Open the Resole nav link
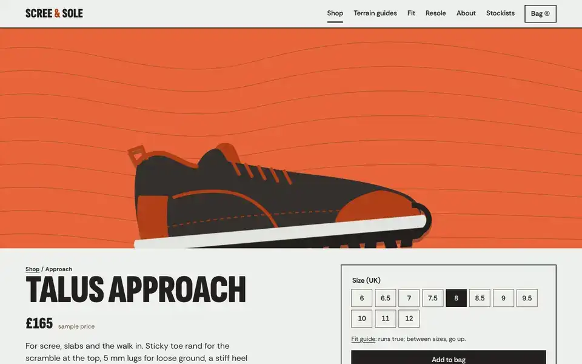Screen dimensions: 582x364 (x=435, y=13)
